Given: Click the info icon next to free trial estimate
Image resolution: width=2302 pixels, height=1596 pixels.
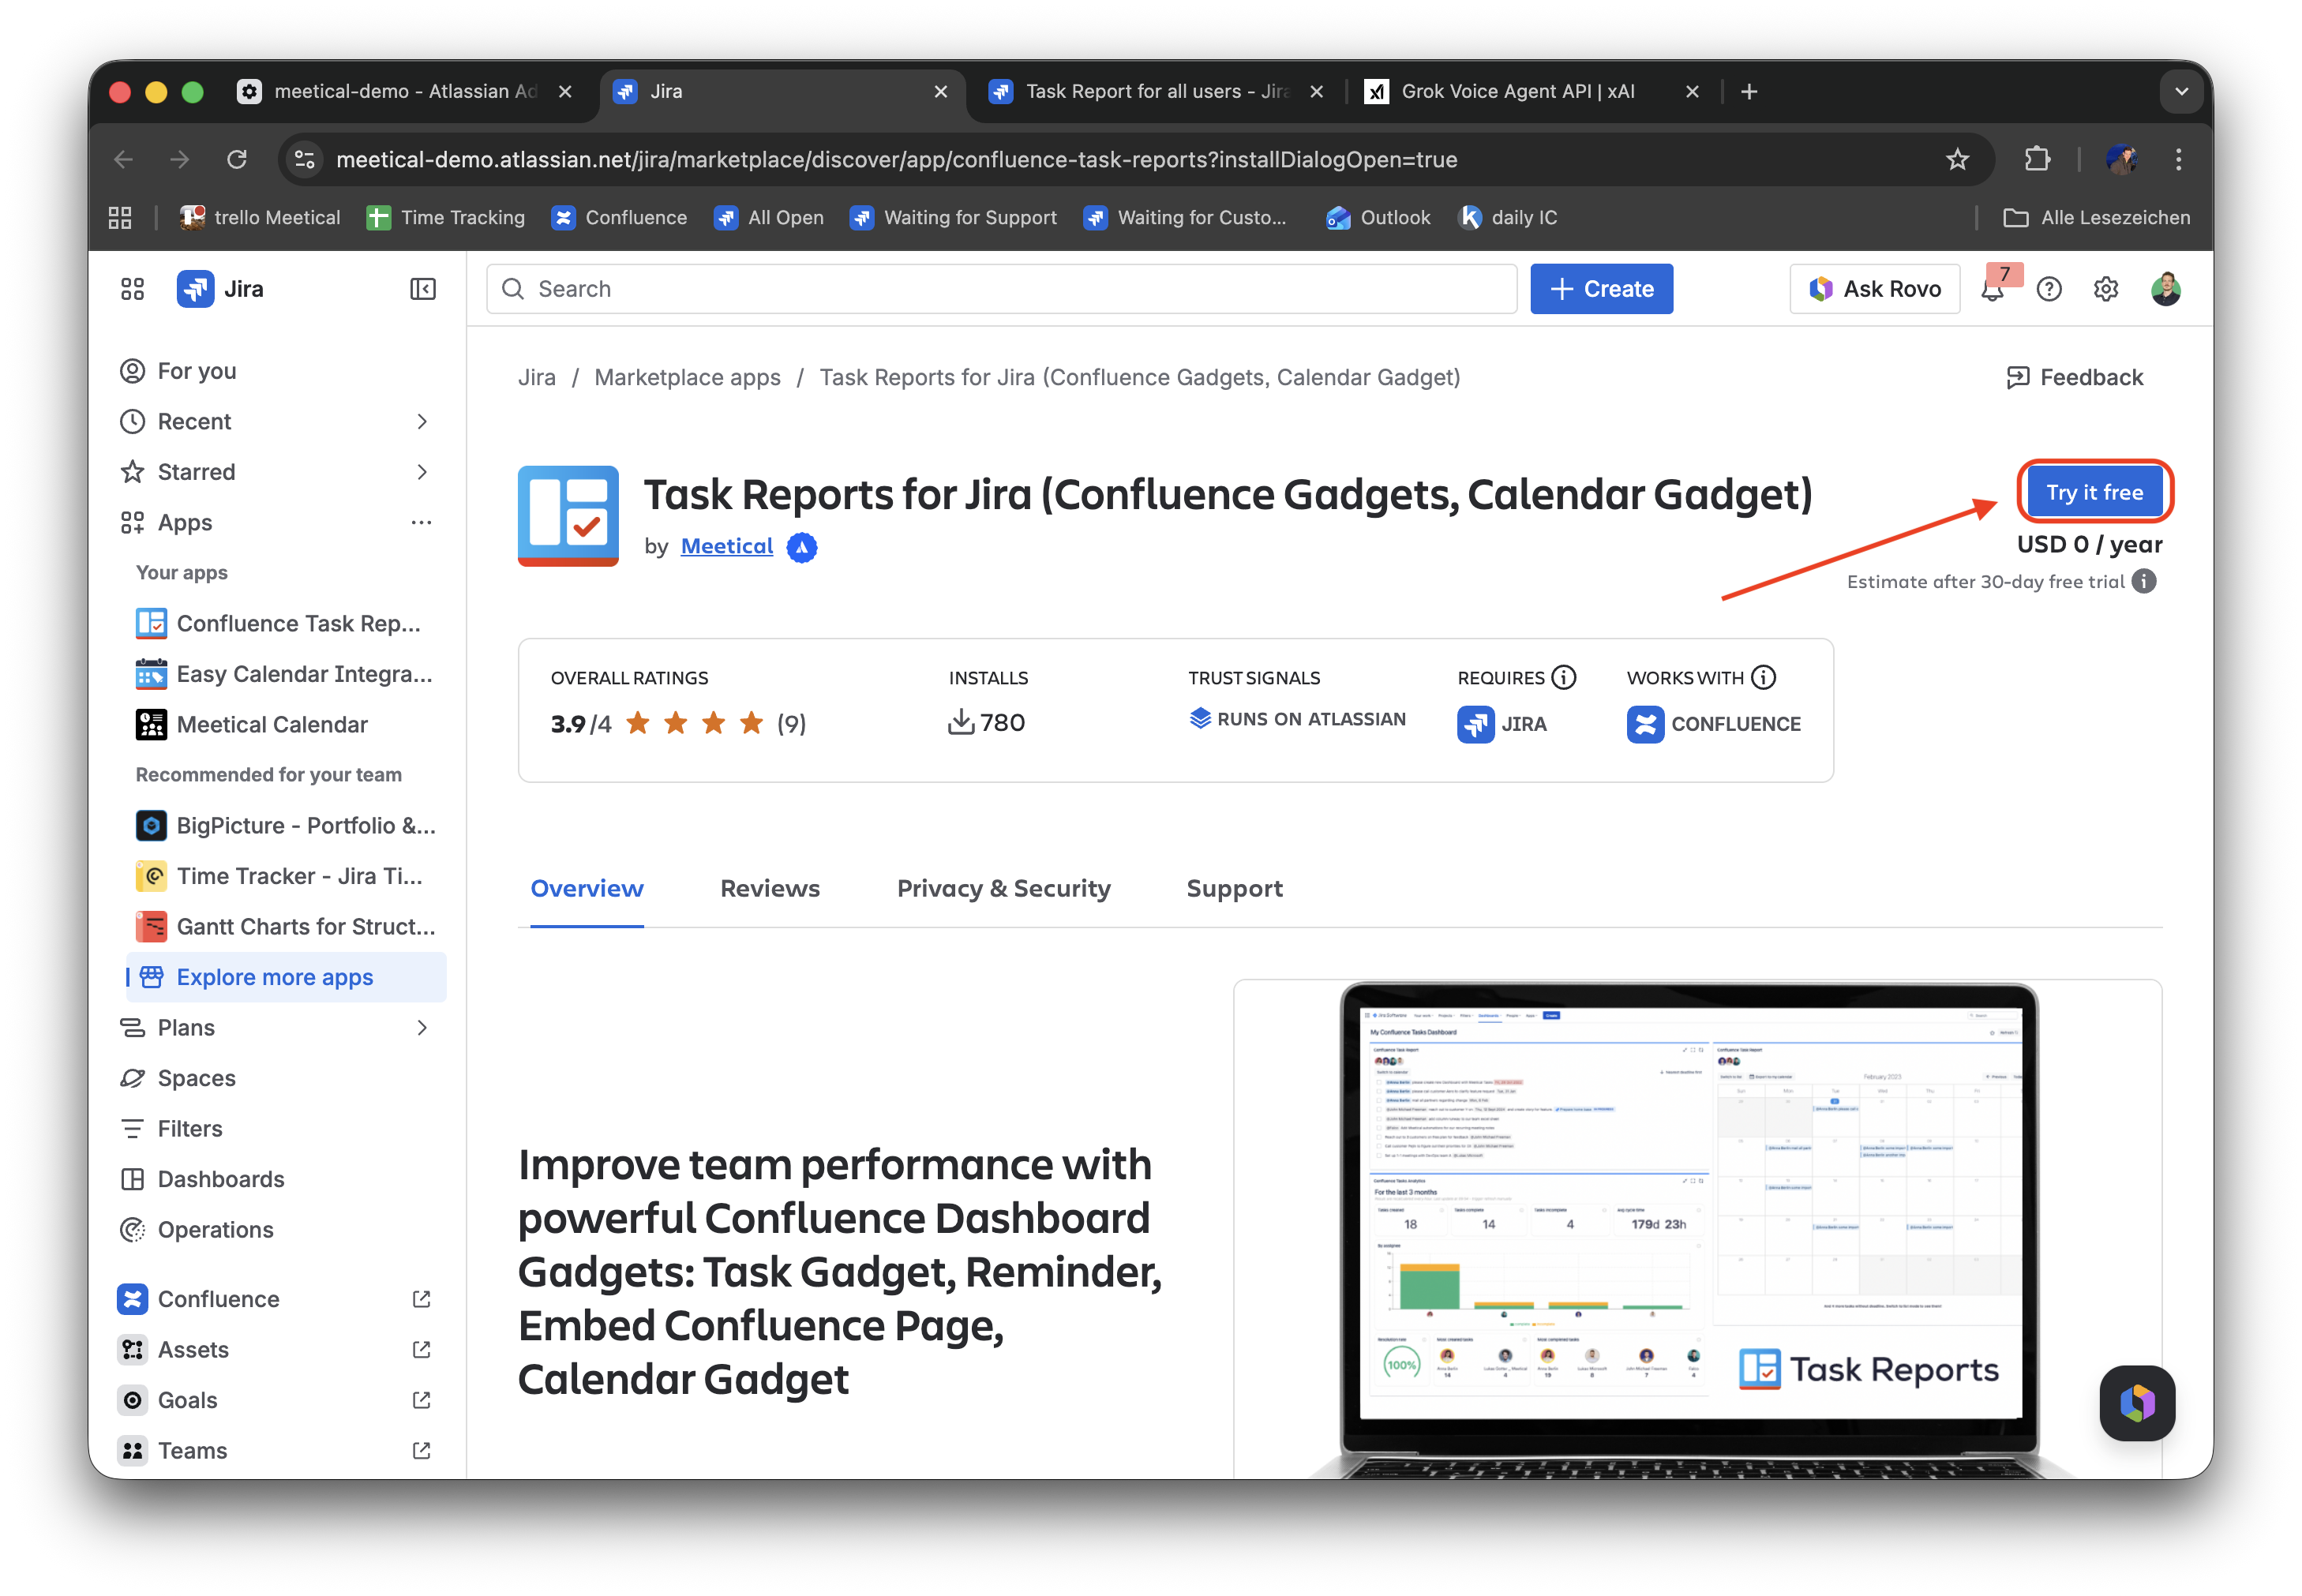Looking at the screenshot, I should [x=2143, y=581].
